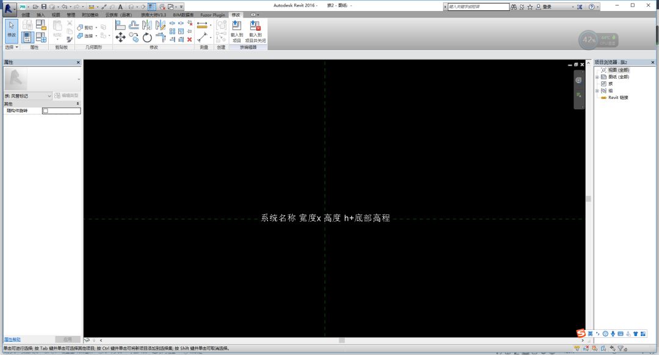Screen dimensions: 659x355
Task: Open the BIM数据库 ribbon tab
Action: click(183, 15)
